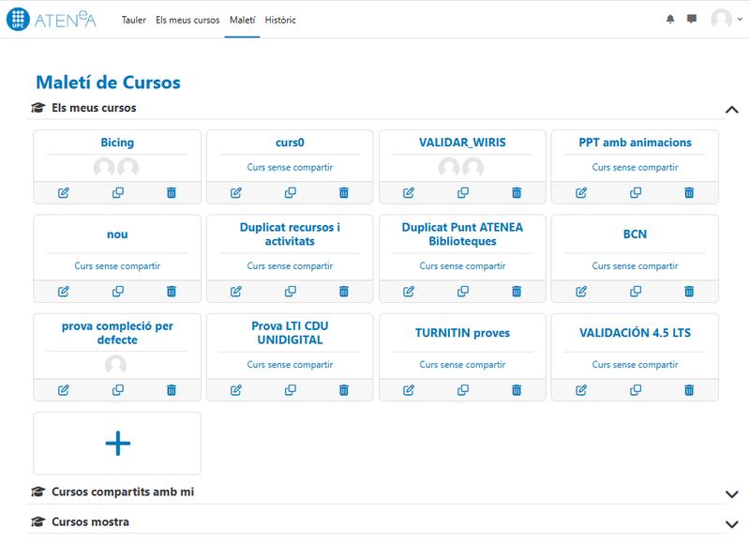Click trash icon on TURNITIN proves card
Screen dimensions: 750x559
(517, 390)
